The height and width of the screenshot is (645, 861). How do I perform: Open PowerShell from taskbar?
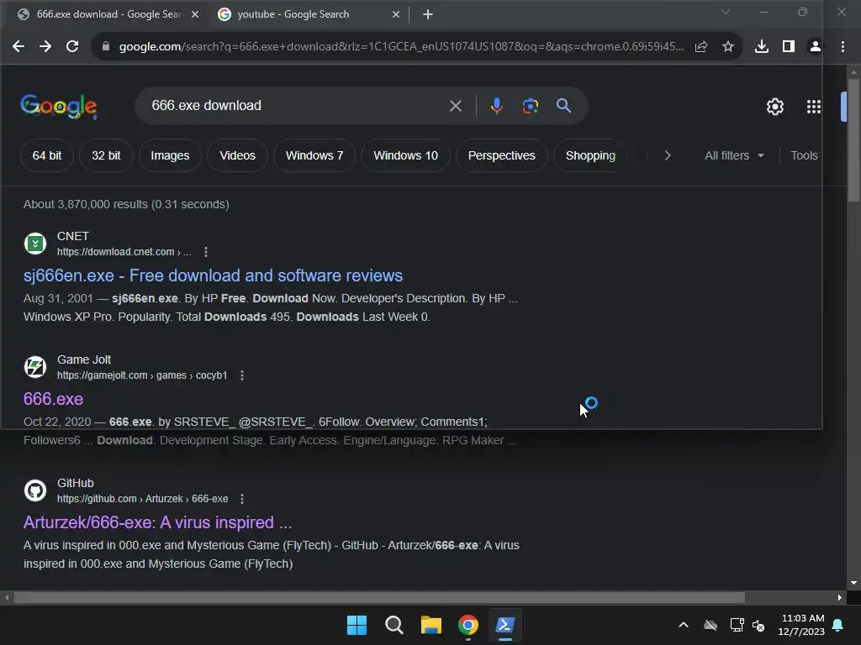[x=505, y=625]
